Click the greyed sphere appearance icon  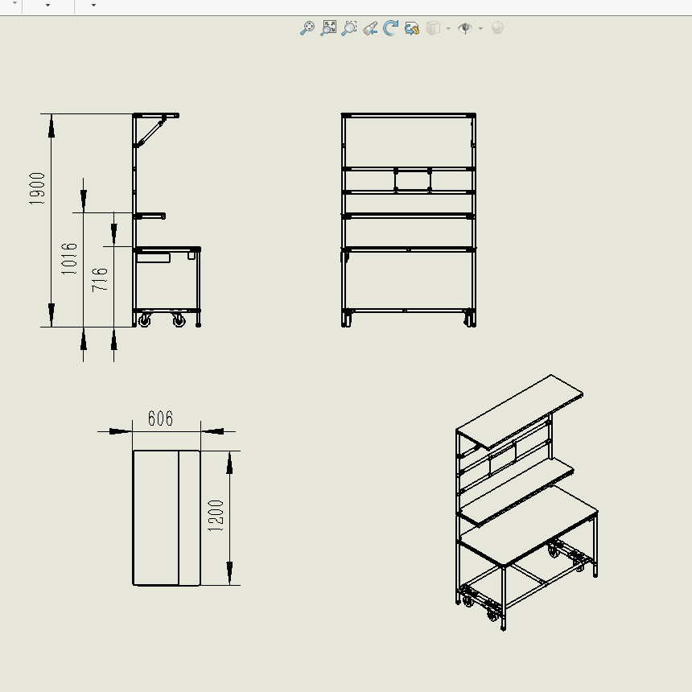(x=497, y=28)
